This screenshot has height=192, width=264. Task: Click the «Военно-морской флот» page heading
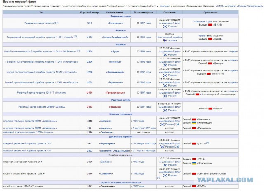coord(19,2)
